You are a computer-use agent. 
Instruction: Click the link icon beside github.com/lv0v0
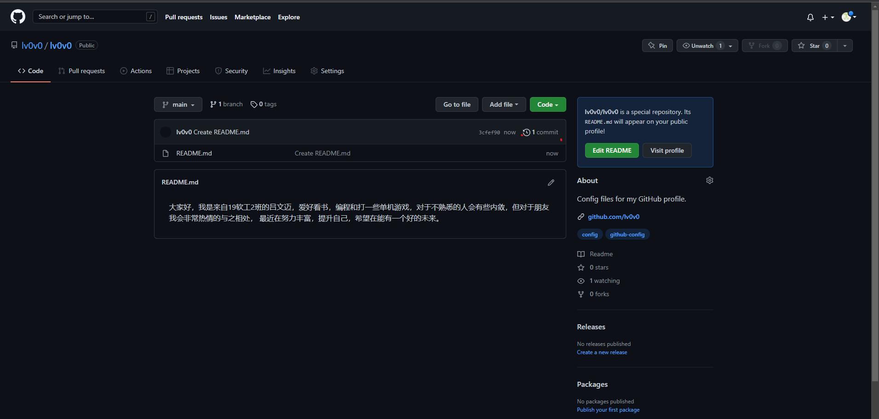tap(581, 217)
